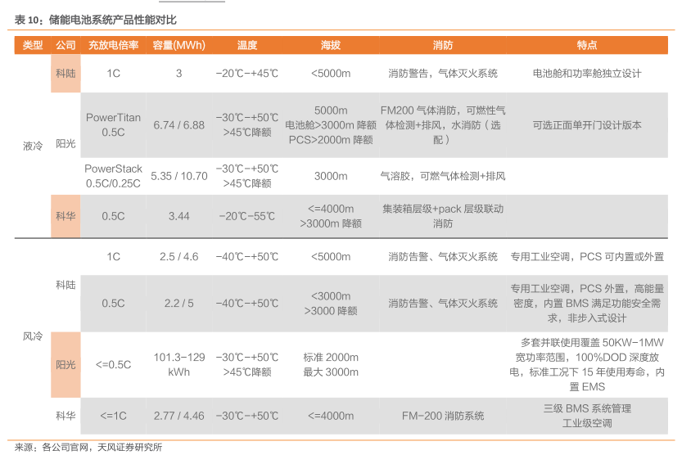Click the fire cell 'FM-200 消防系统'
Image resolution: width=691 pixels, height=455 pixels.
tap(442, 416)
